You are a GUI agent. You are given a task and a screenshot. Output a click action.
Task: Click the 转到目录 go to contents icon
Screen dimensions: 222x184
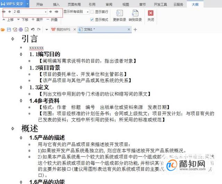click(x=135, y=13)
